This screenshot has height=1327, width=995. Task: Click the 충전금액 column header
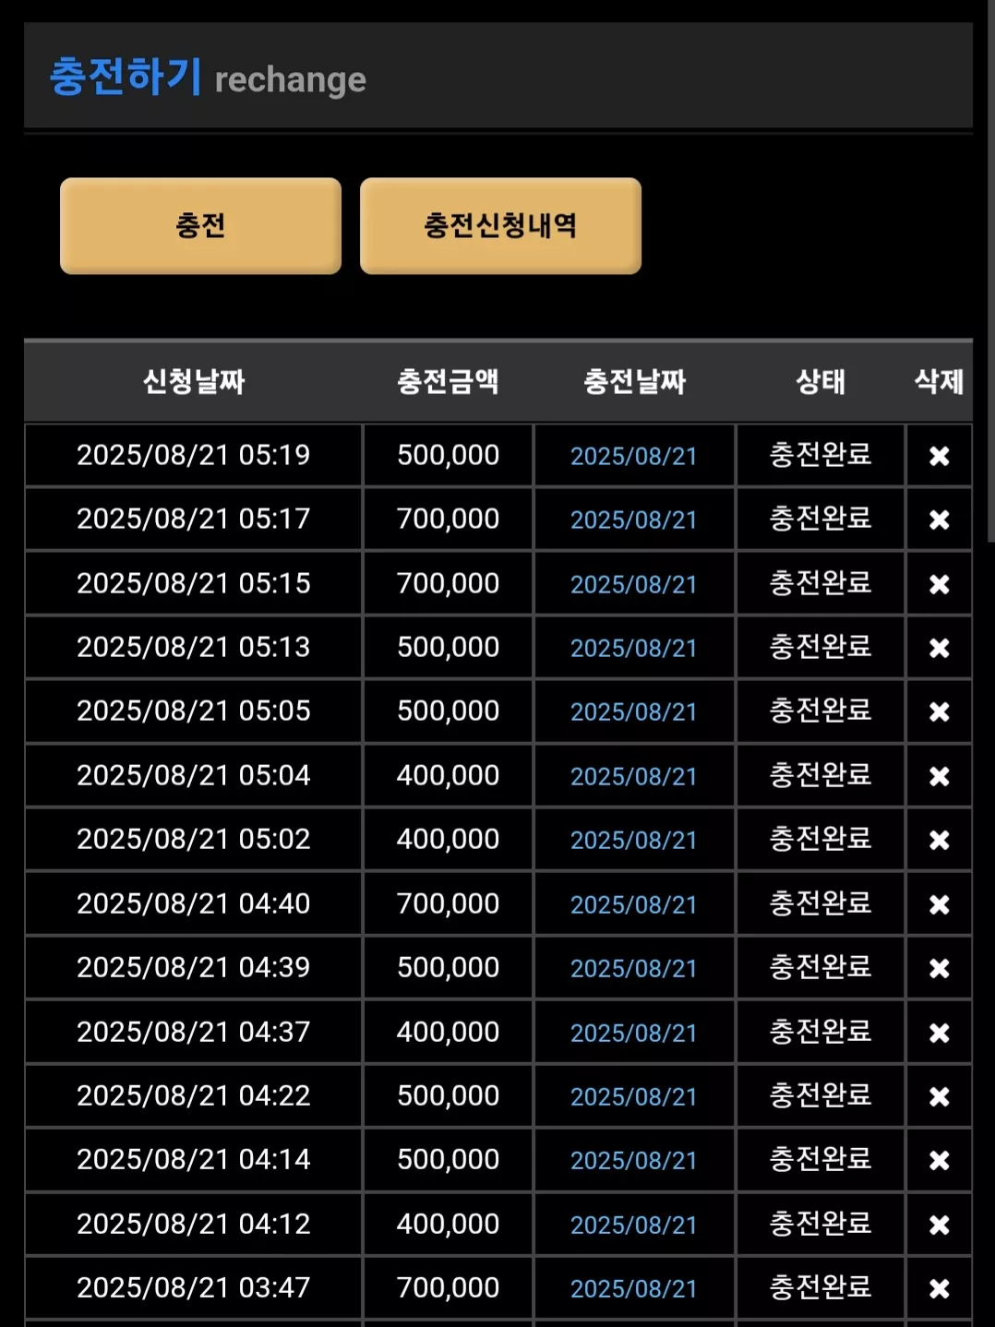coord(448,381)
